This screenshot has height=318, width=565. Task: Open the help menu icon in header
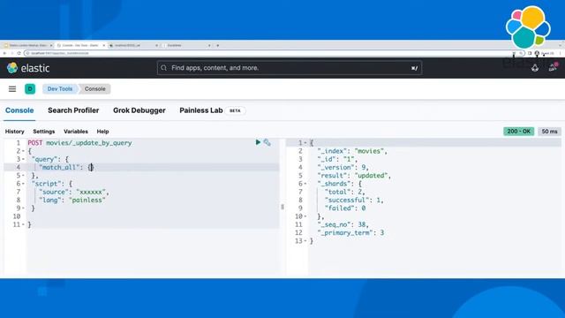(535, 68)
